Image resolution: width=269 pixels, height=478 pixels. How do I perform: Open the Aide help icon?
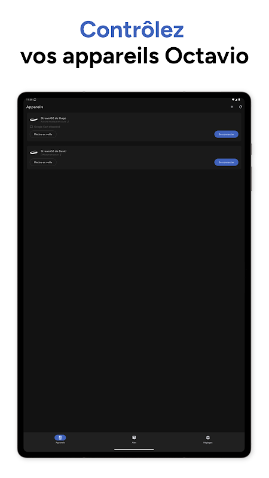click(x=134, y=437)
